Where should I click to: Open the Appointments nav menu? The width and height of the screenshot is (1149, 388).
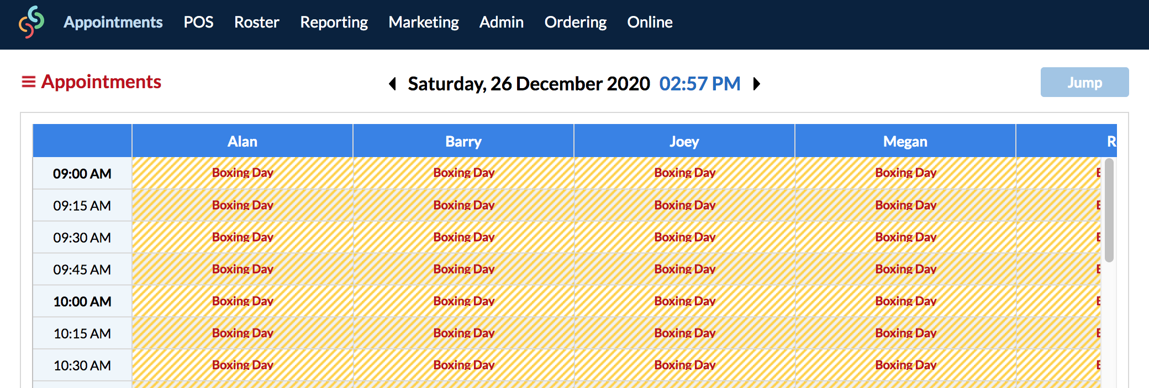(x=113, y=22)
